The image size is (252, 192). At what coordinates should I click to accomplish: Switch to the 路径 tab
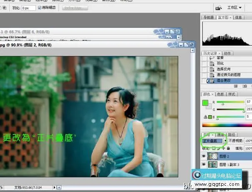tap(232, 134)
